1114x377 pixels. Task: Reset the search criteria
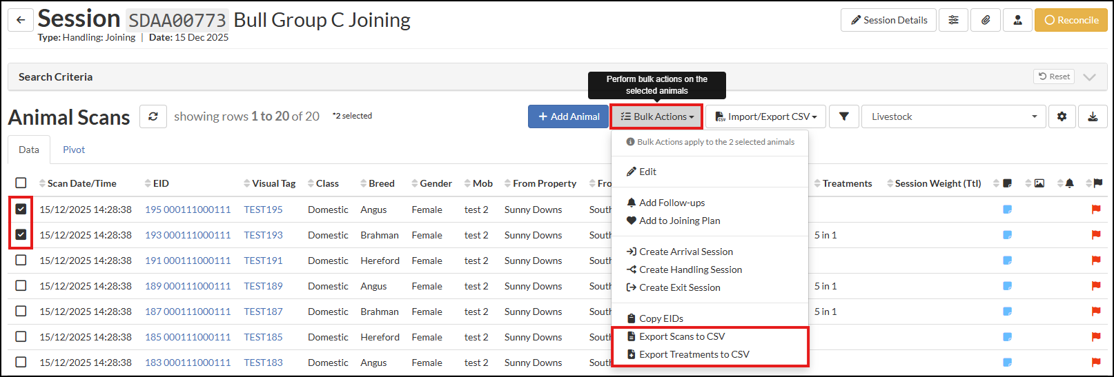coord(1054,77)
